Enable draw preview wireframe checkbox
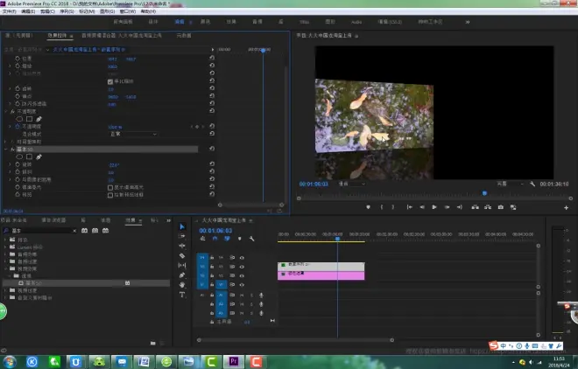 [x=110, y=195]
